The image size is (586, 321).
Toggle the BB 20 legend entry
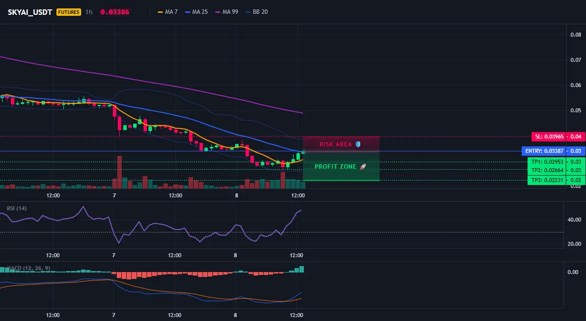[x=257, y=12]
